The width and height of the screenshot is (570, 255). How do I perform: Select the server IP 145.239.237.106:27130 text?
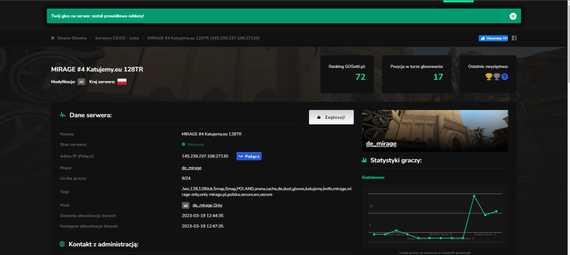point(205,156)
